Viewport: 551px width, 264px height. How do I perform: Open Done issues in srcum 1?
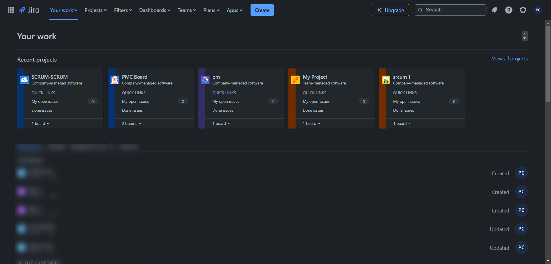pyautogui.click(x=403, y=110)
